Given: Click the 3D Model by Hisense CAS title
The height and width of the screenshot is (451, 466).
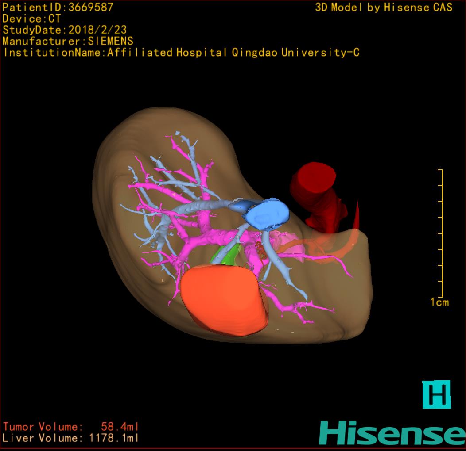Looking at the screenshot, I should [384, 7].
